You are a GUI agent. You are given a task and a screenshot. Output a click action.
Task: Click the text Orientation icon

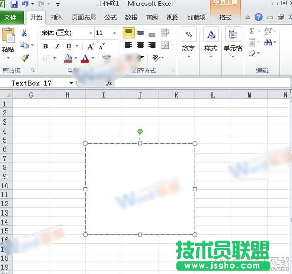pos(156,58)
